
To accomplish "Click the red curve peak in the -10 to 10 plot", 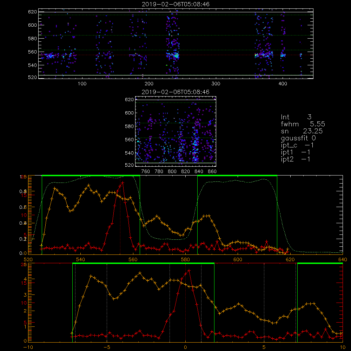I will (x=189, y=270).
